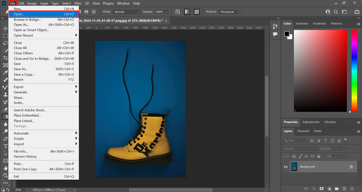Select the Horizontal Type tool
Viewport: 362px width, 192px height.
[x=5, y=146]
